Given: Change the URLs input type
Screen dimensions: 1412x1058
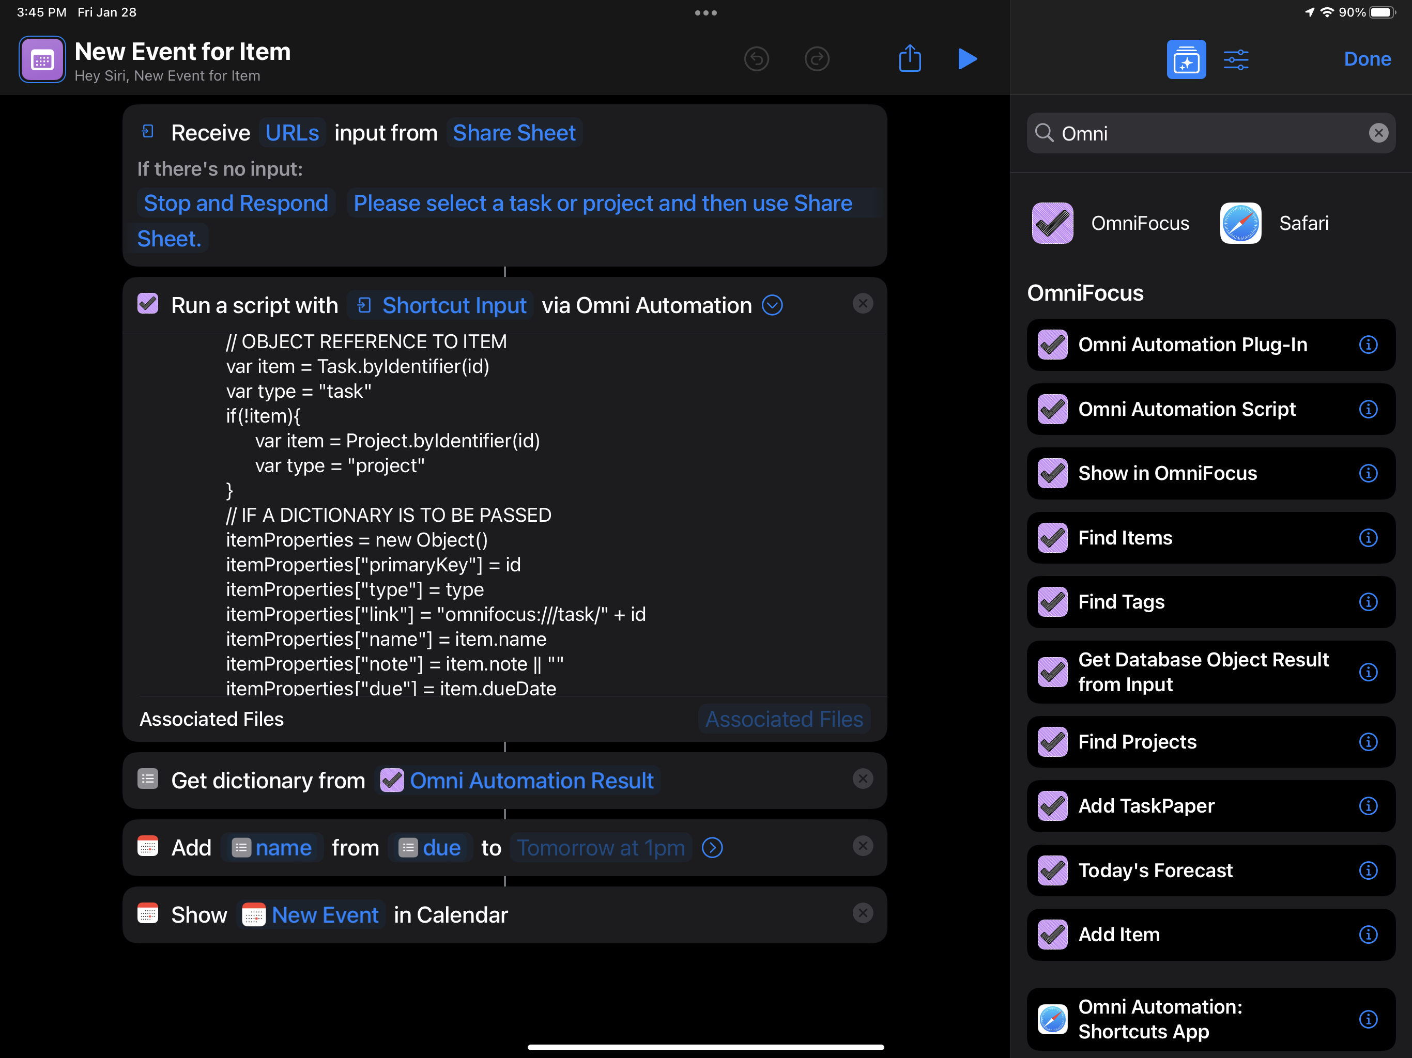Looking at the screenshot, I should [291, 133].
